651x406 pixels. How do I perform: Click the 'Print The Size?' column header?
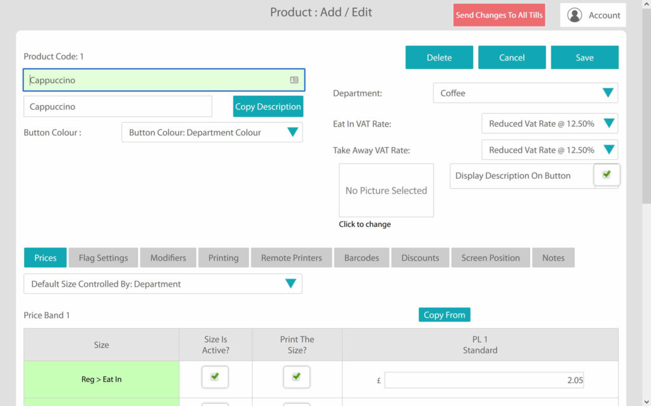point(298,344)
